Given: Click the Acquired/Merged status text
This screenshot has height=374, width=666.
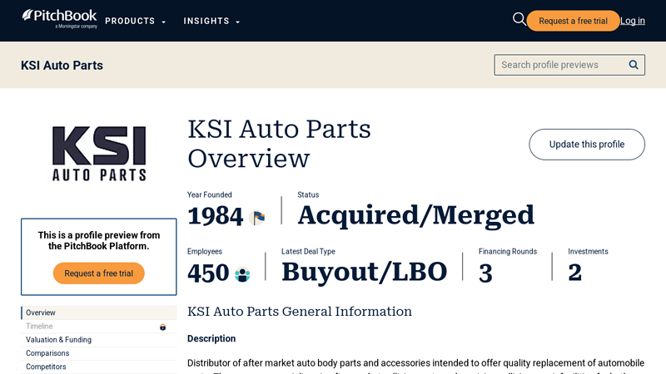Looking at the screenshot, I should point(415,215).
